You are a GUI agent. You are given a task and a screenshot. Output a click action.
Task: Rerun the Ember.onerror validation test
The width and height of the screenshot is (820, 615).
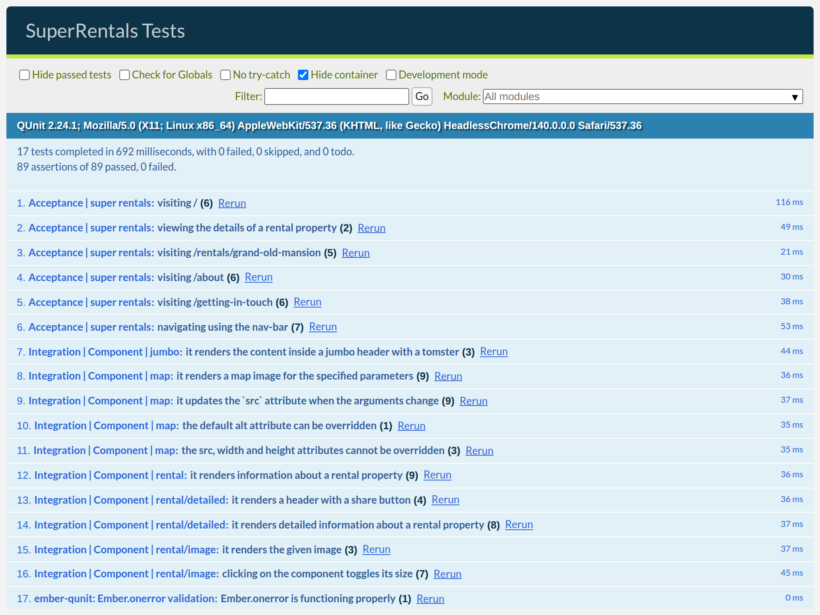[x=430, y=599]
